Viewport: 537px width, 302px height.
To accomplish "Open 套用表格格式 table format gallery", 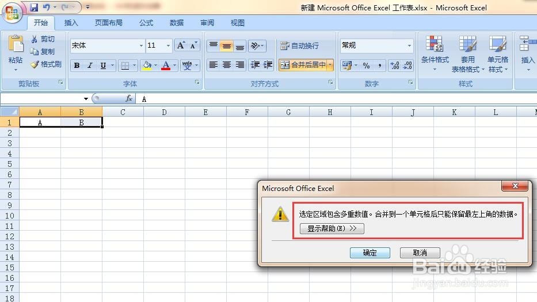I will (x=467, y=53).
